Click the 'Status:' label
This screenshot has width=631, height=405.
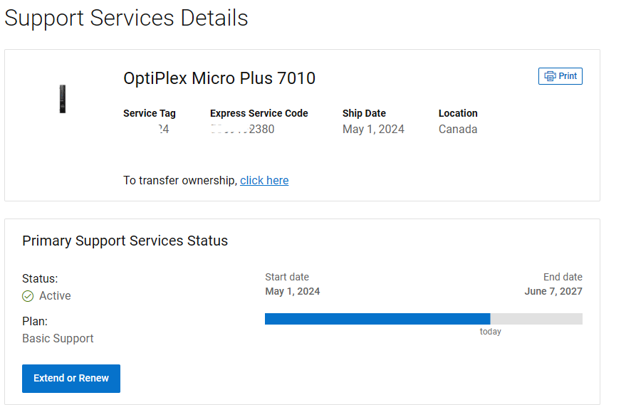40,279
